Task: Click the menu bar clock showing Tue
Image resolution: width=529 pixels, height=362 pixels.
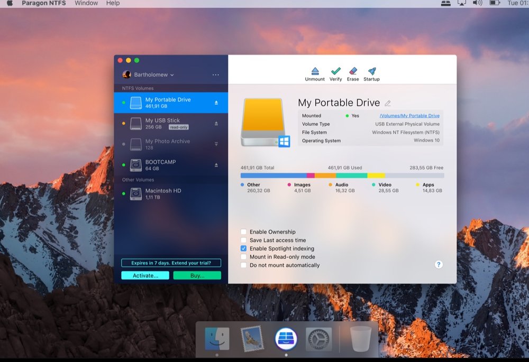Action: (x=518, y=3)
